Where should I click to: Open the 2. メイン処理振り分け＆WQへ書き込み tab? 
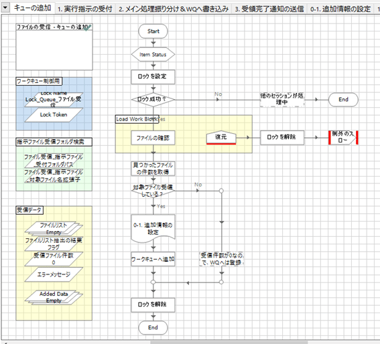[x=174, y=9]
